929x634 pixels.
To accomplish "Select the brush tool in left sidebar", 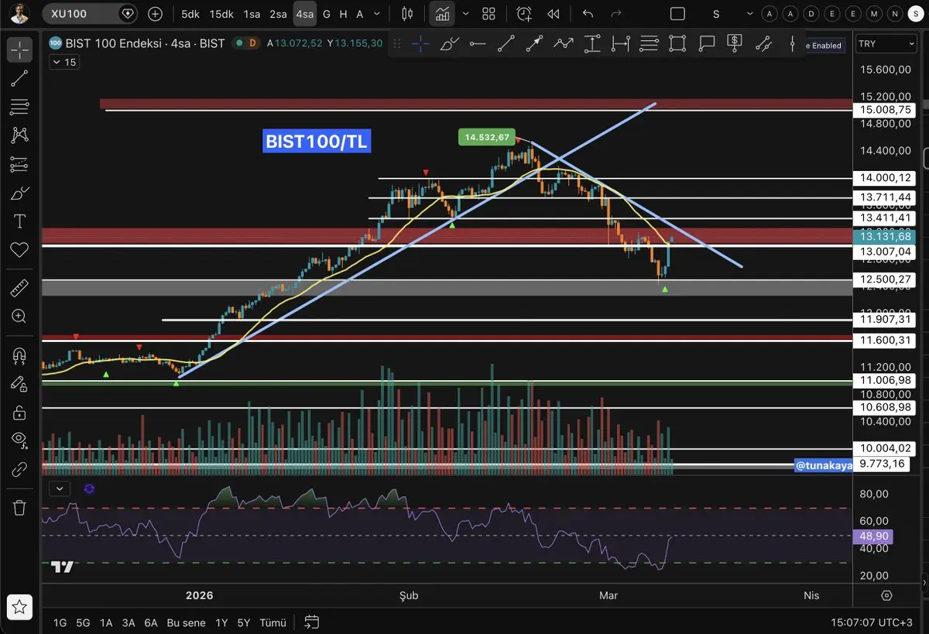I will click(19, 193).
